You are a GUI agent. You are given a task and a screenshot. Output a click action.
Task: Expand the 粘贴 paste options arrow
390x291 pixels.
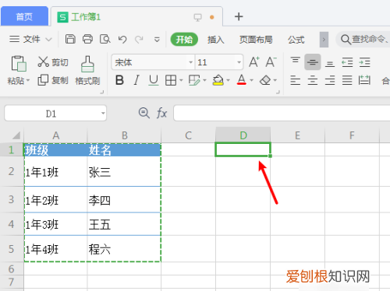click(x=28, y=80)
